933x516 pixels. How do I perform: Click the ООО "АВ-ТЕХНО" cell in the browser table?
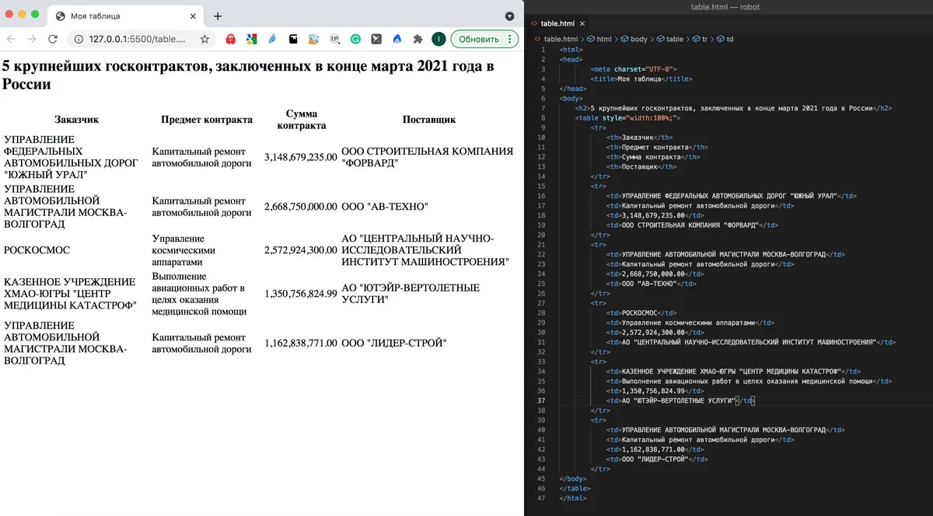(385, 207)
